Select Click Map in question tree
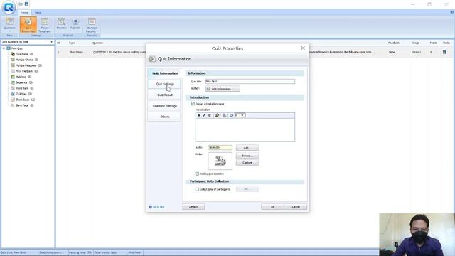 pos(21,94)
